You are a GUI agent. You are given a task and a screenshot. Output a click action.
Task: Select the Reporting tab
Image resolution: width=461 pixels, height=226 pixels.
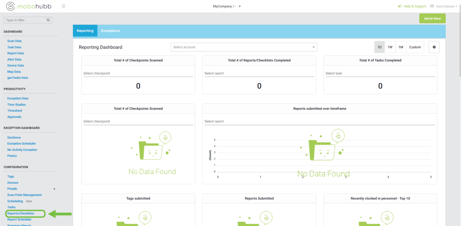tap(85, 31)
